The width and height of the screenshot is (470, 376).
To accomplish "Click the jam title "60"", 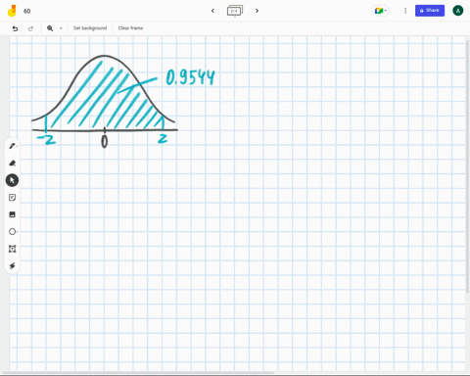I will point(27,11).
